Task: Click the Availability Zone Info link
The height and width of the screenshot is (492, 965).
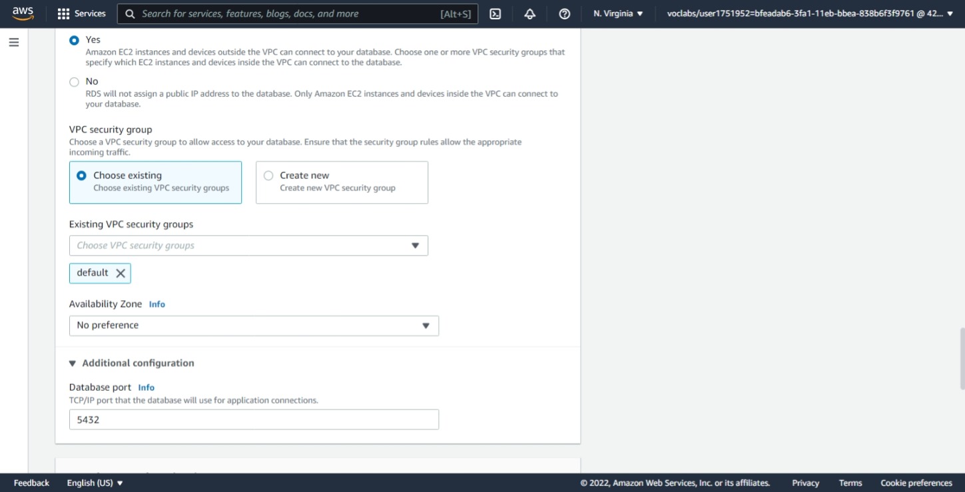Action: click(157, 304)
